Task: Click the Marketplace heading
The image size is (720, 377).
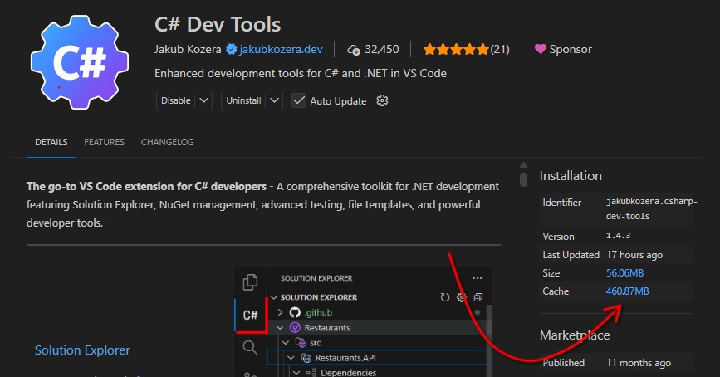Action: tap(575, 335)
